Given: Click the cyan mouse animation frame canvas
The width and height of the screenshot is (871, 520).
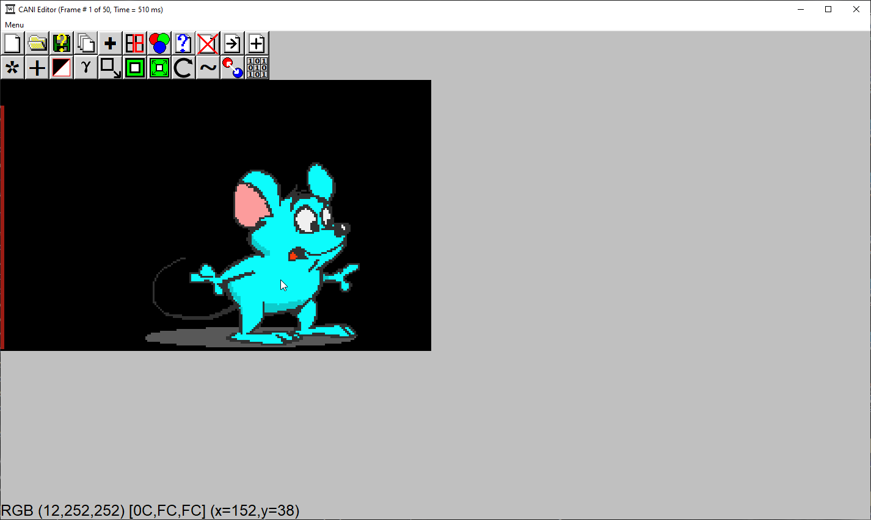Looking at the screenshot, I should pyautogui.click(x=216, y=215).
